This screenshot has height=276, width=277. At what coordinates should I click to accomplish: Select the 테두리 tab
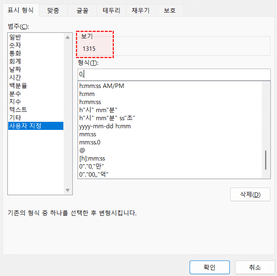(x=111, y=10)
